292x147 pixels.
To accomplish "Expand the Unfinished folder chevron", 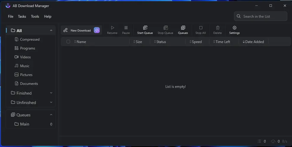I will pos(51,102).
